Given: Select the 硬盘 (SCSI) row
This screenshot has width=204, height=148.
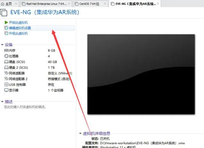Looking at the screenshot, I should [x=39, y=62].
